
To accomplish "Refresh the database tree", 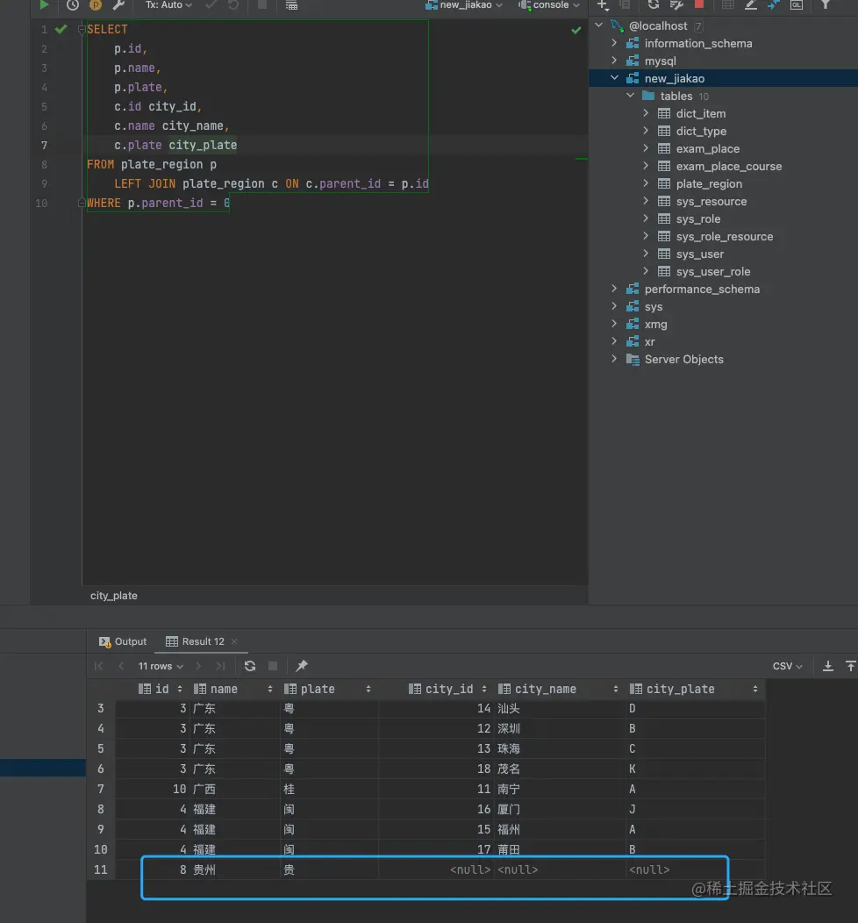I will 654,4.
